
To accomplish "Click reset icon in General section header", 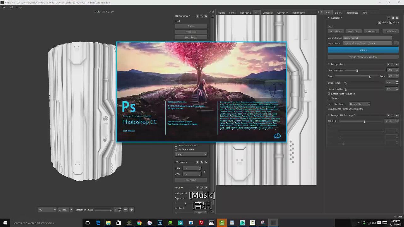I will tap(393, 18).
